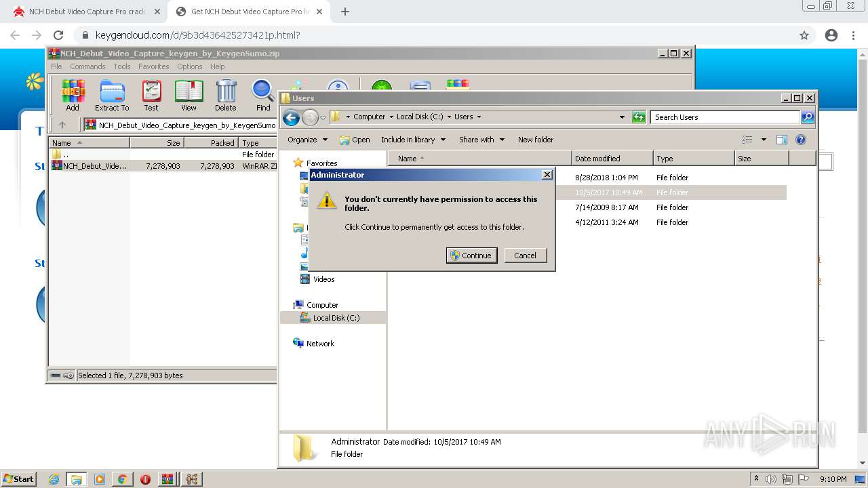This screenshot has width=868, height=488.
Task: Open Explorer help question mark icon
Action: pyautogui.click(x=801, y=140)
